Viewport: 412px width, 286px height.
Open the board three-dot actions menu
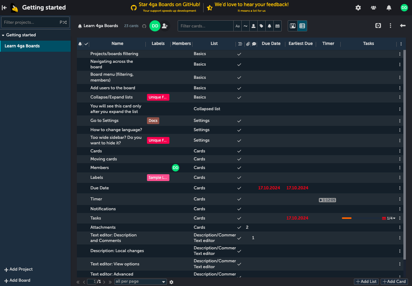[390, 26]
